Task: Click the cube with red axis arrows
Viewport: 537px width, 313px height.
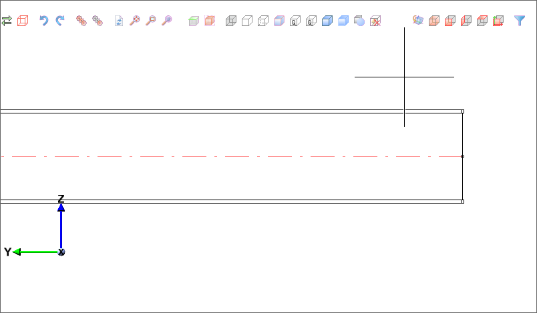Action: (498, 21)
